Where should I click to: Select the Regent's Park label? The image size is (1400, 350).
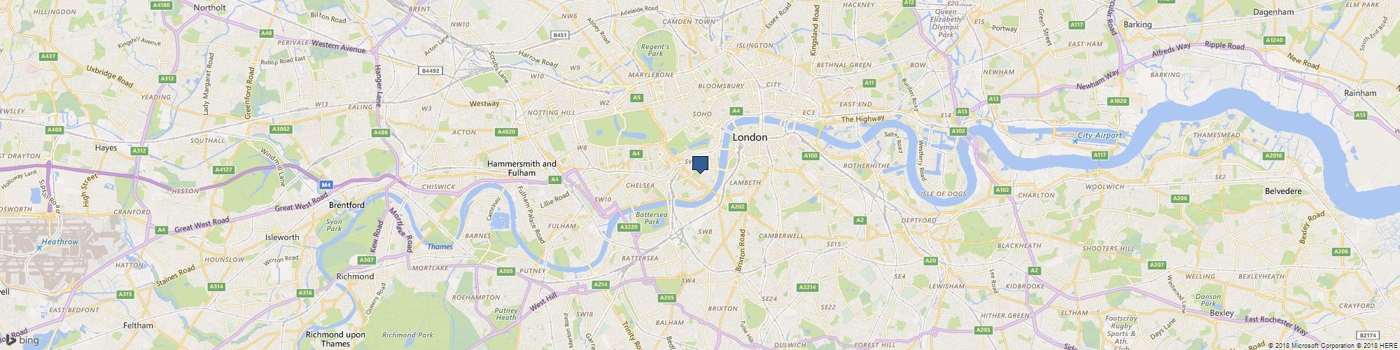(x=654, y=50)
